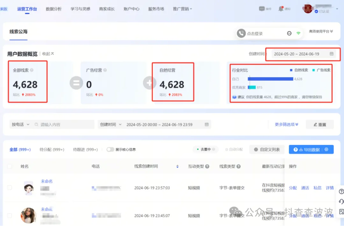The image size is (344, 226).
Task: Check the select-all checkbox in the table header
Action: 10,166
